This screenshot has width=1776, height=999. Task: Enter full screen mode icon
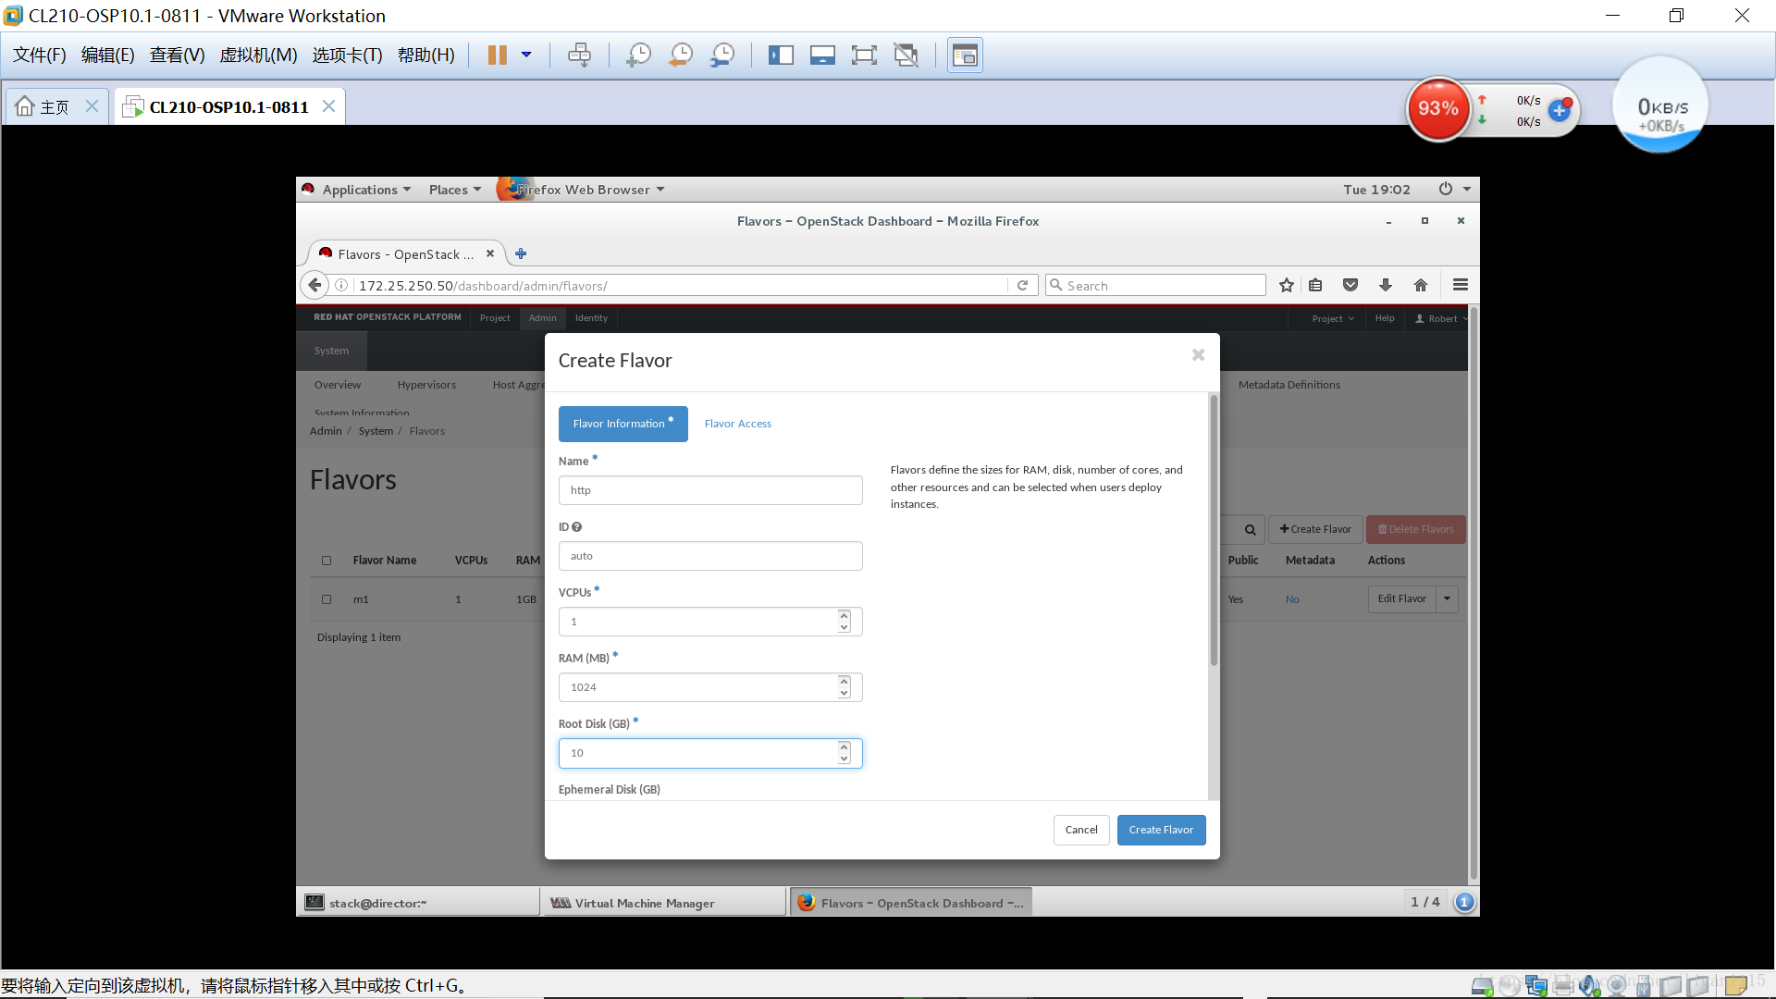864,55
